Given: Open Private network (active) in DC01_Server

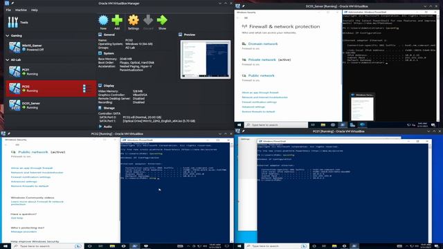Looking at the screenshot, I should (269, 59).
